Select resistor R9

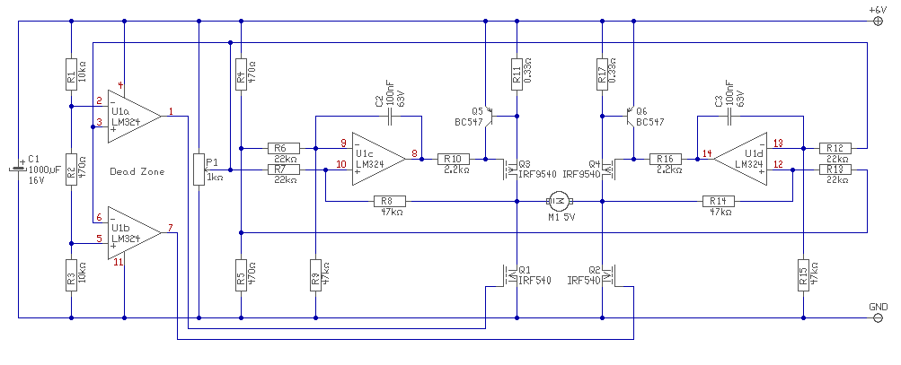click(315, 275)
